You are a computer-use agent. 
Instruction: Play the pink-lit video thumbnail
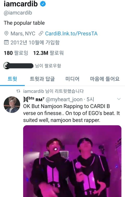(72, 161)
